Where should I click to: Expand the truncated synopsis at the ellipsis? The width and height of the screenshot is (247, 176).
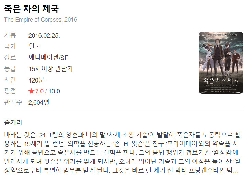236,171
